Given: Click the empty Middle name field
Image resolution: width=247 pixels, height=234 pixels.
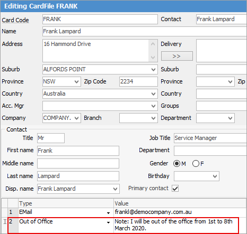Looking at the screenshot, I should pyautogui.click(x=78, y=164).
